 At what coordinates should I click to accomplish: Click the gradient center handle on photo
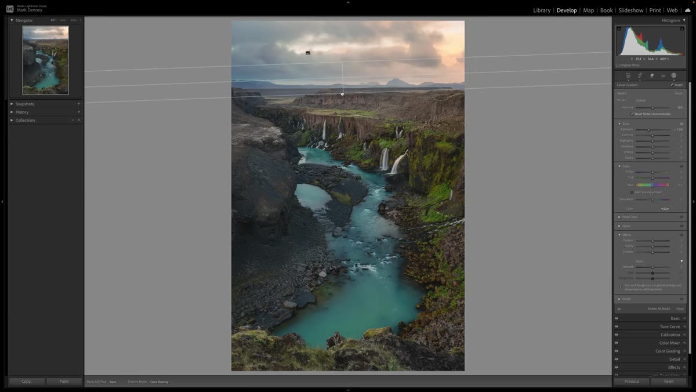tap(342, 94)
